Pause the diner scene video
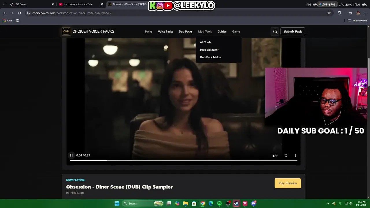 [x=71, y=155]
